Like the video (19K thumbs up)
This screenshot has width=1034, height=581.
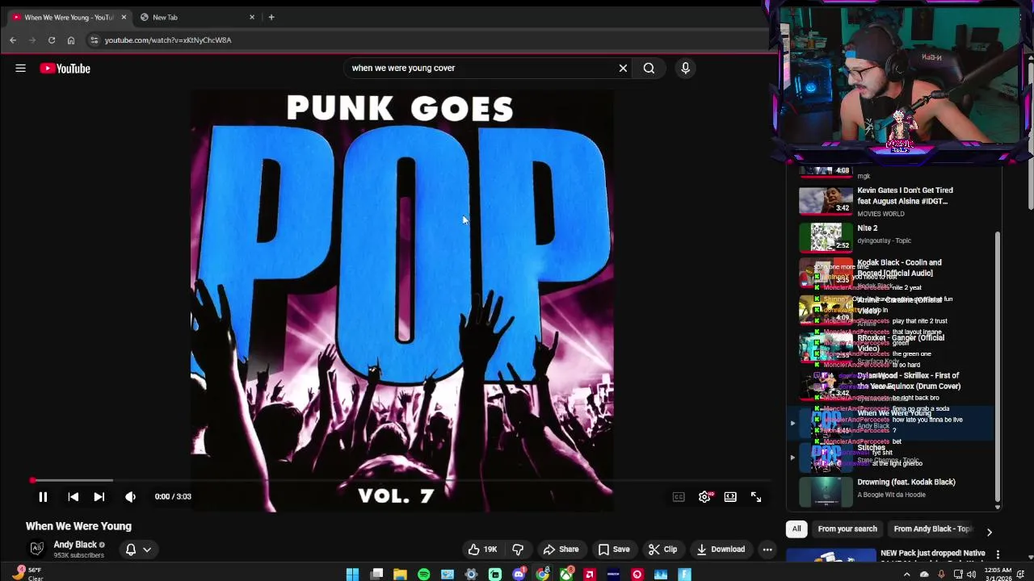[482, 550]
